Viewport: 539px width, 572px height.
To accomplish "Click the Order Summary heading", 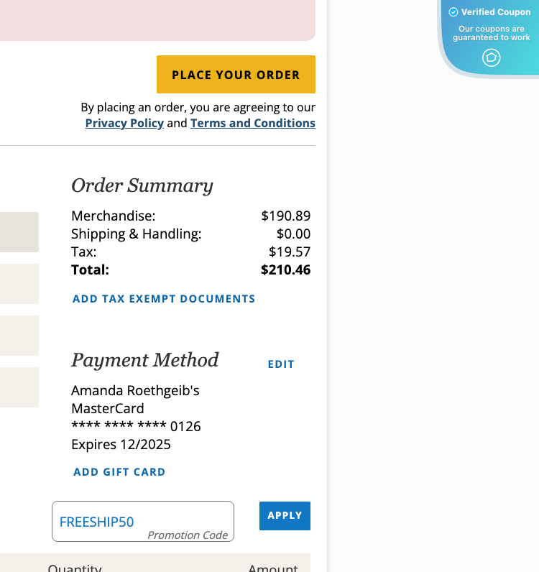I will (142, 185).
